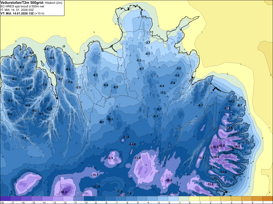The width and height of the screenshot is (273, 204).
Task: Click the -16 legend color swatch
Action: (26, 199)
